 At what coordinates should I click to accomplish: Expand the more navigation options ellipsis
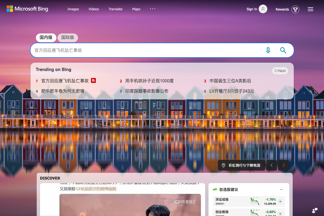[153, 9]
